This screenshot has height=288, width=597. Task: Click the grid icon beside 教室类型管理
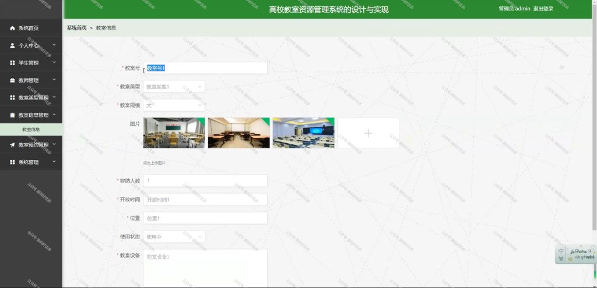pos(12,98)
